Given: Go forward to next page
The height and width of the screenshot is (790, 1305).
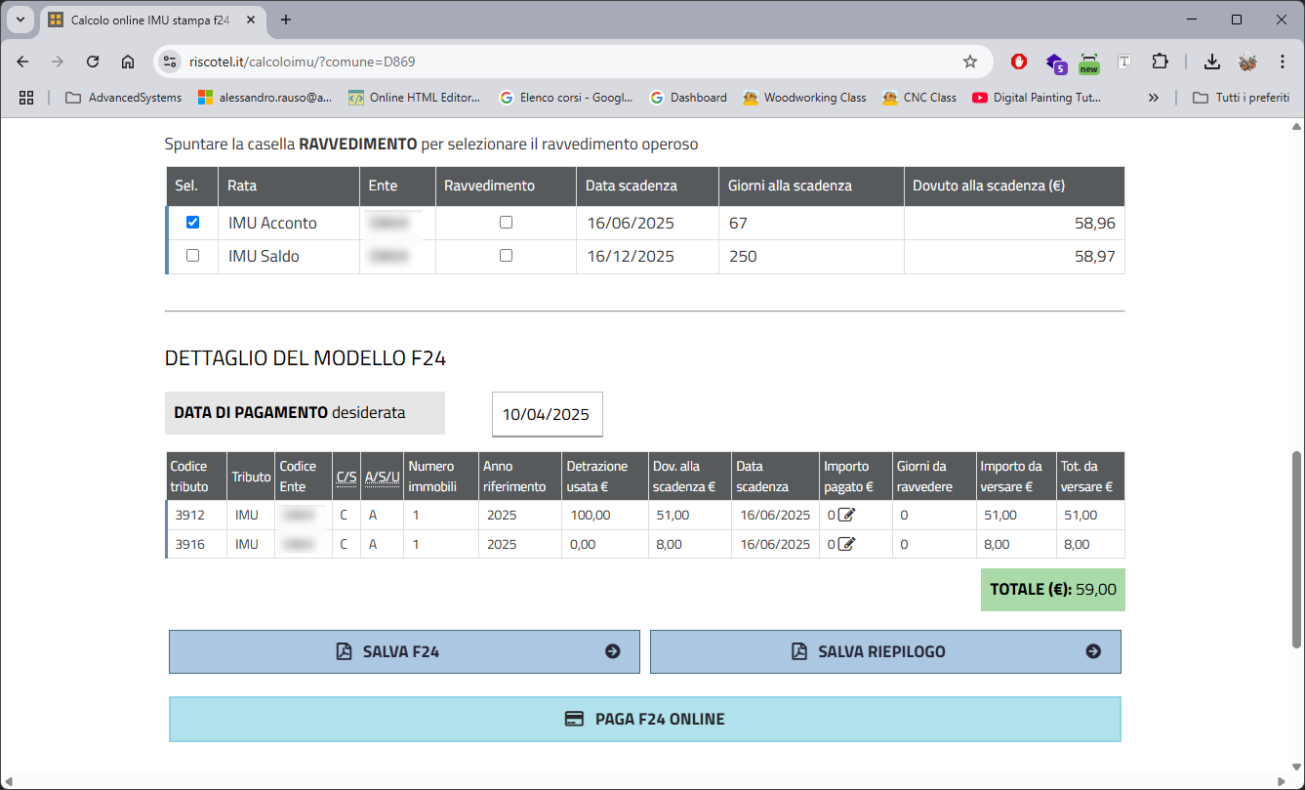Looking at the screenshot, I should coord(58,62).
